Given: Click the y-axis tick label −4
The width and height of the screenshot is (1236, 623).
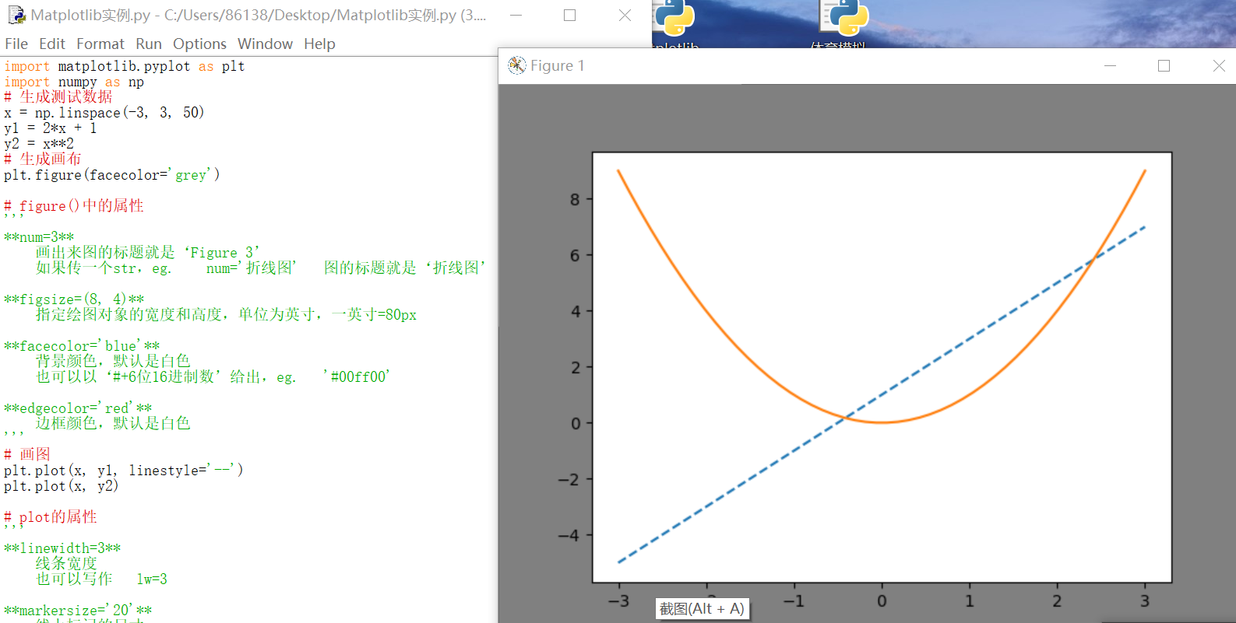Looking at the screenshot, I should click(x=569, y=536).
